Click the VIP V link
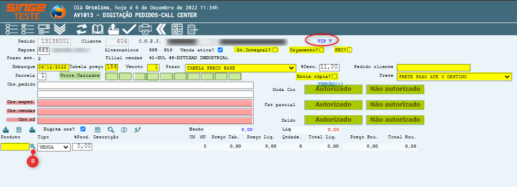The image size is (517, 187). tap(324, 41)
